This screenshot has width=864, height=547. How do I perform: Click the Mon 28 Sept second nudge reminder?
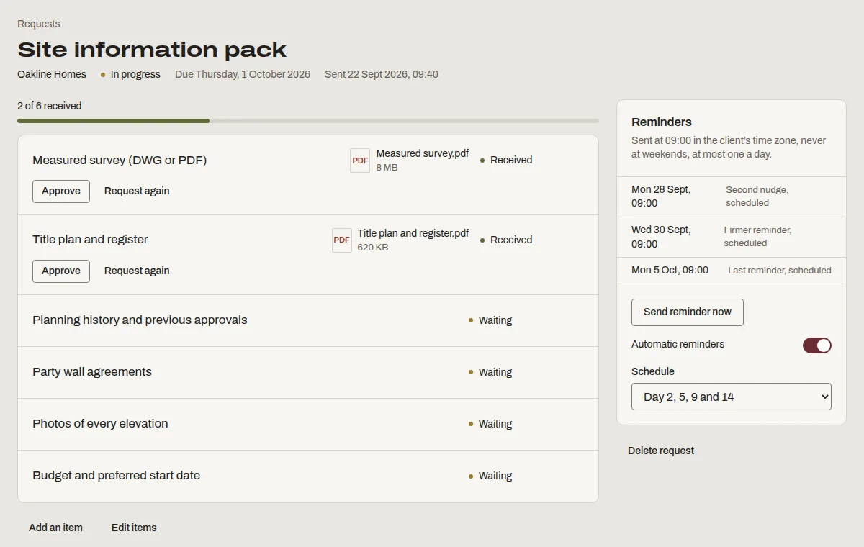(732, 196)
